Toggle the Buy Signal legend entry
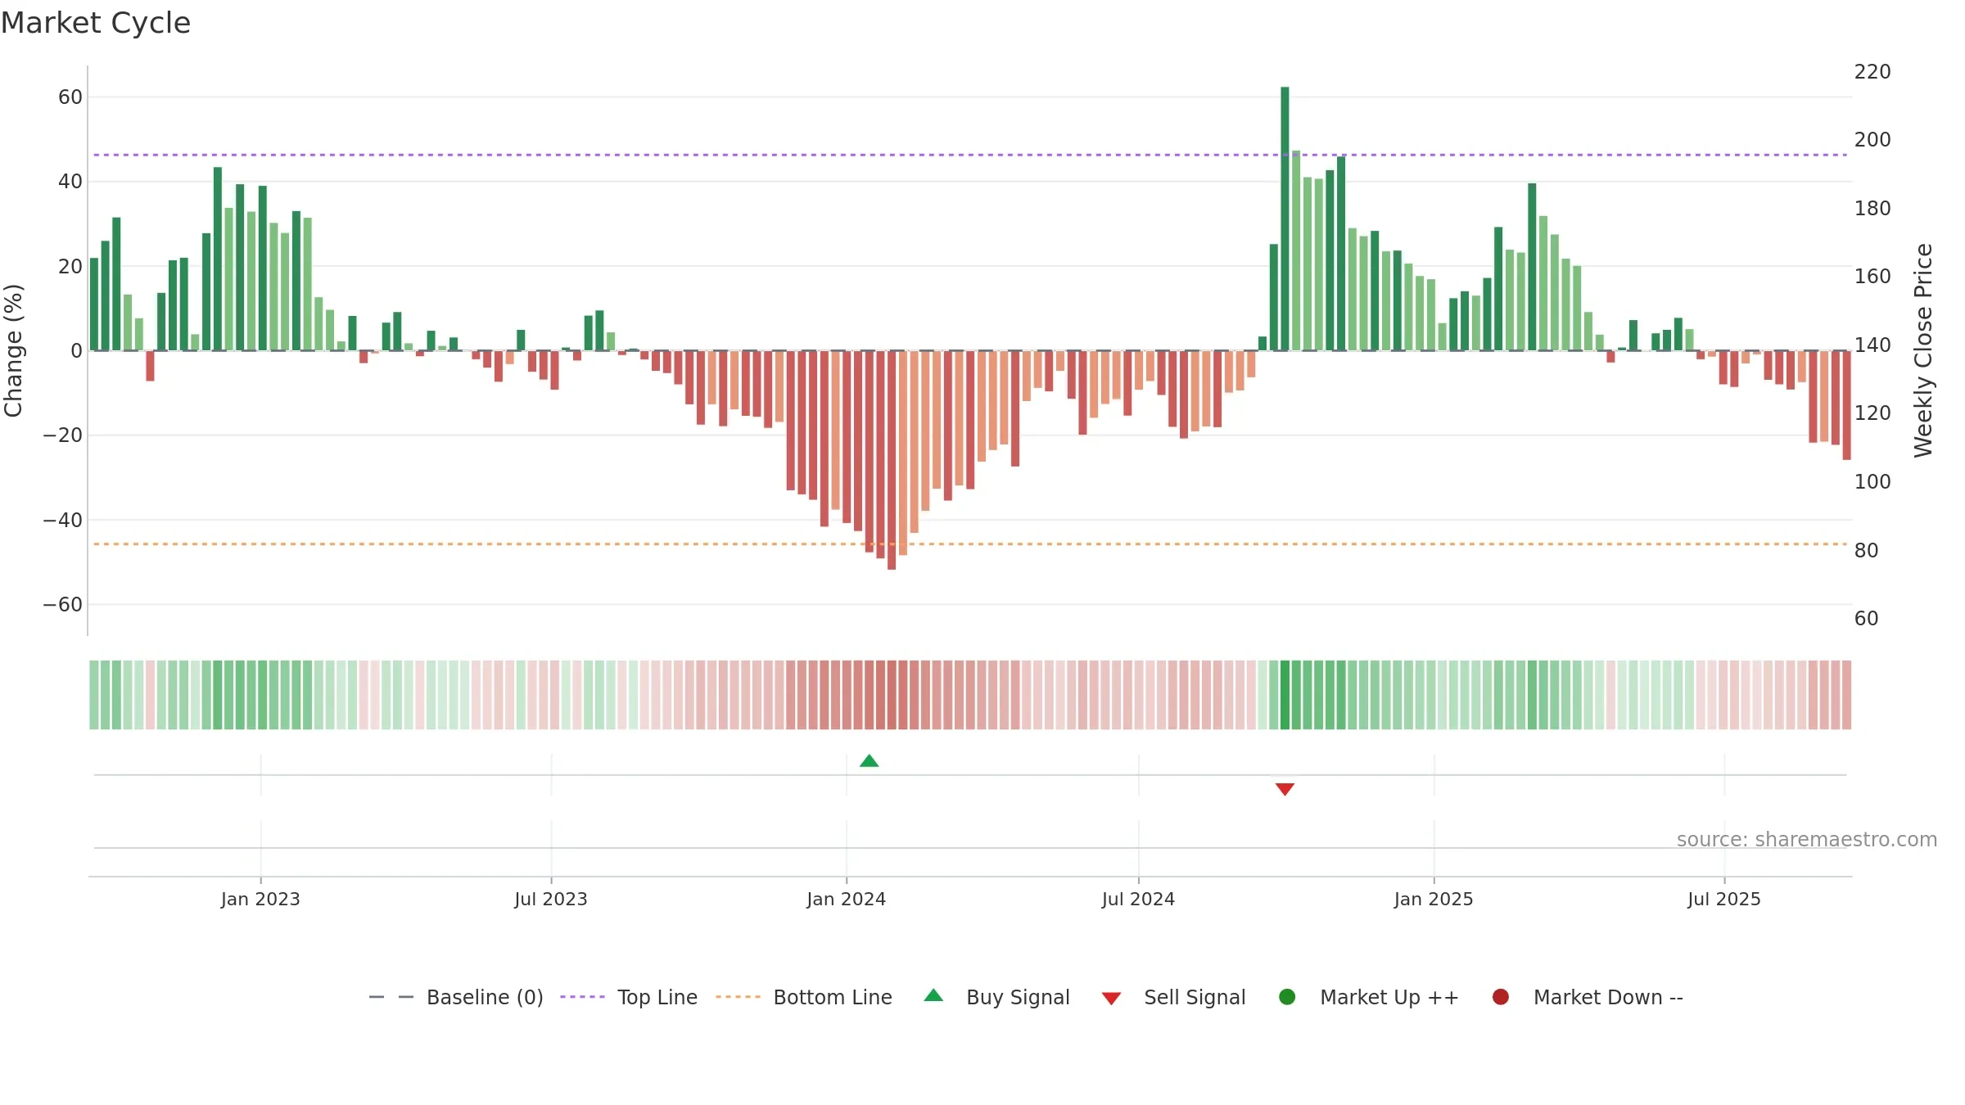Viewport: 1965px width, 1105px height. point(996,997)
